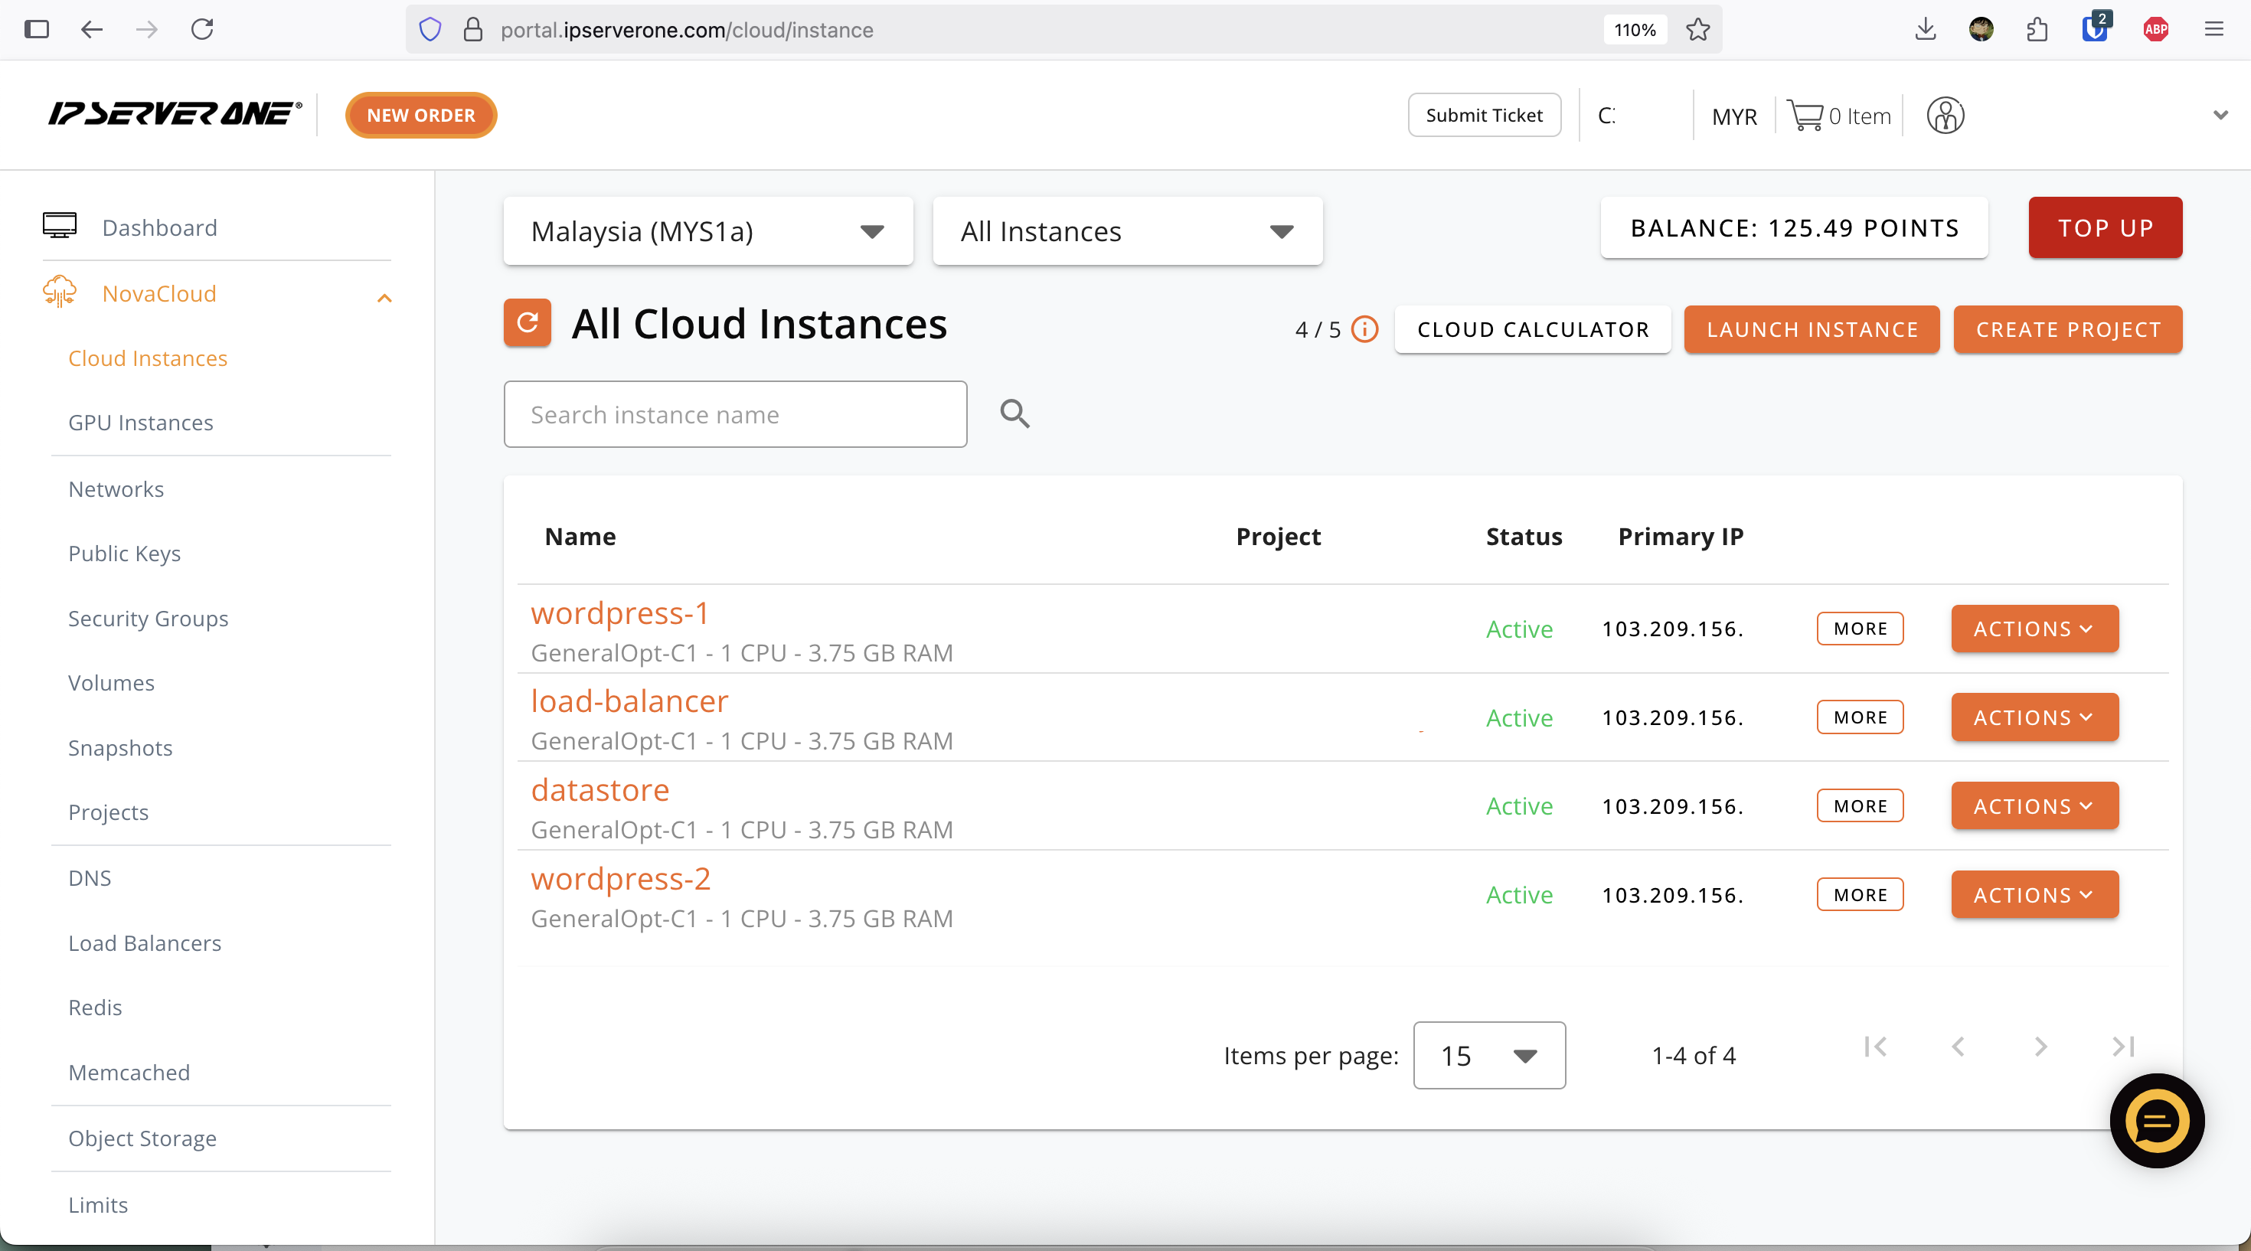Open the instance quota info icon
The width and height of the screenshot is (2251, 1251).
point(1364,329)
